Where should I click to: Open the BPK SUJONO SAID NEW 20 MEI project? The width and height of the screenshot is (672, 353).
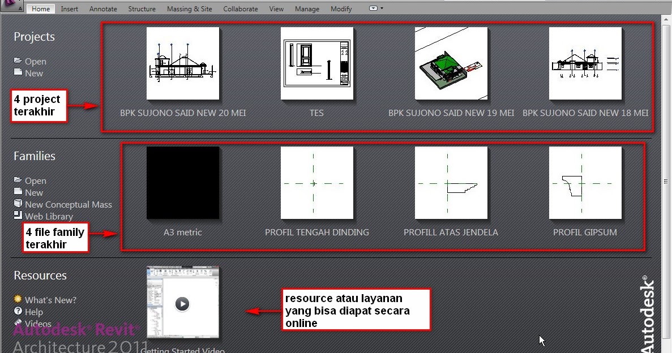click(182, 63)
